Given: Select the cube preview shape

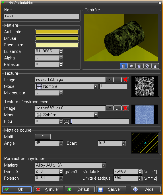Looking at the screenshot, I should pos(139,66).
